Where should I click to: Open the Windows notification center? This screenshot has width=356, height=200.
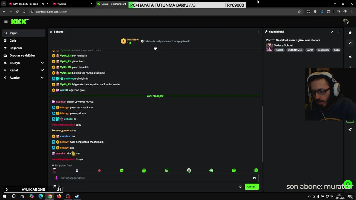click(x=350, y=196)
